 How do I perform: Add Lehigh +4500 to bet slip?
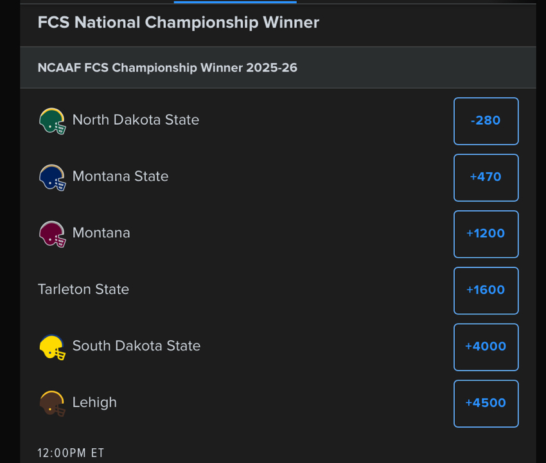[486, 404]
